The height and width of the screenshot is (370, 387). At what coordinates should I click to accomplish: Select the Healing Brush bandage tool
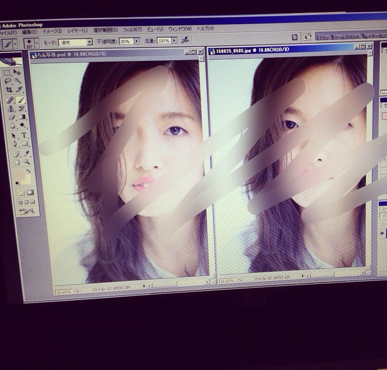coord(10,100)
